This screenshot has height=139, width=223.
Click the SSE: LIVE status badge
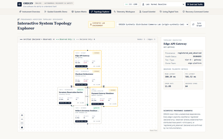(131, 4)
